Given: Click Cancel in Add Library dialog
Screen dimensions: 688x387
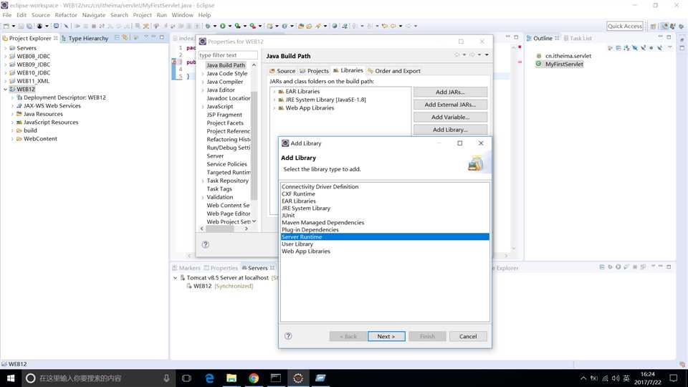Looking at the screenshot, I should coord(468,336).
